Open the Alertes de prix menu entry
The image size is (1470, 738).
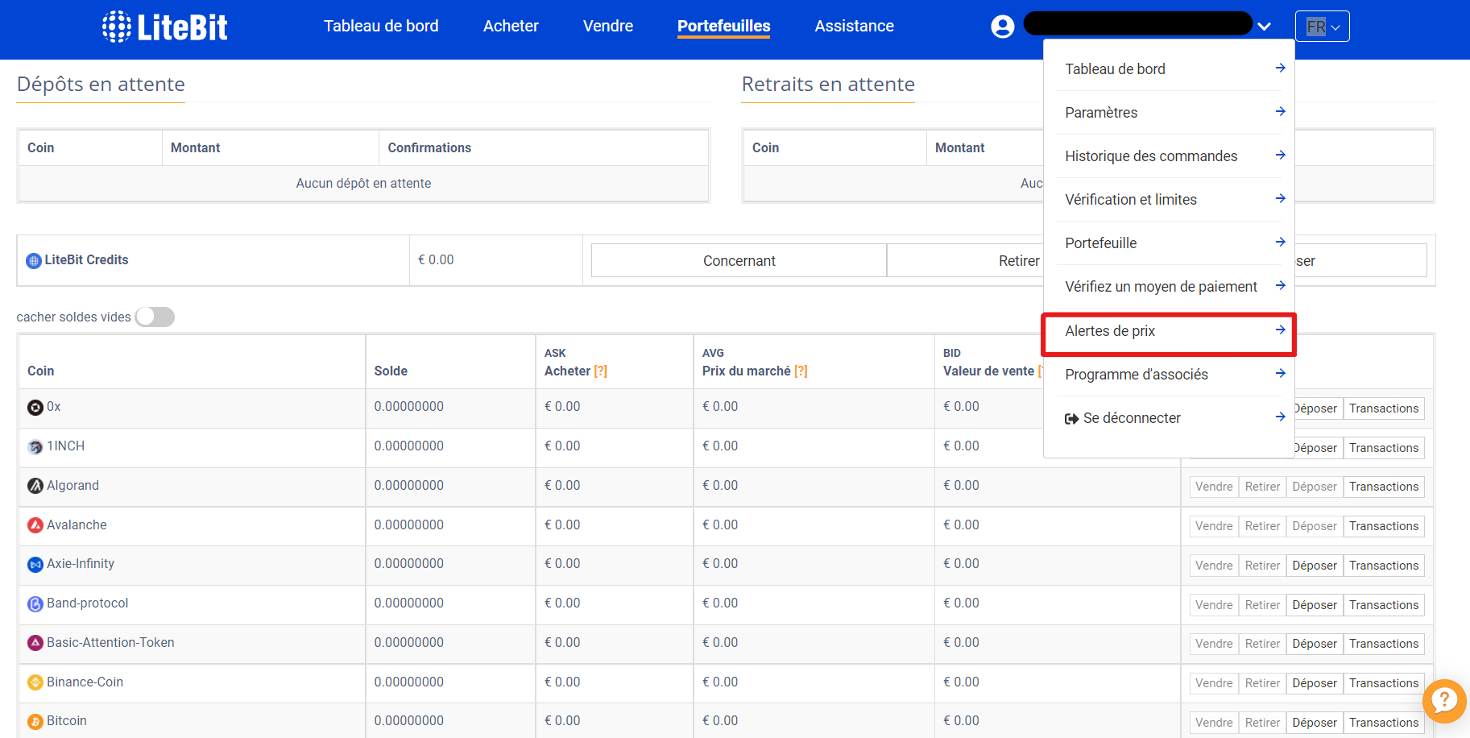[x=1110, y=330]
